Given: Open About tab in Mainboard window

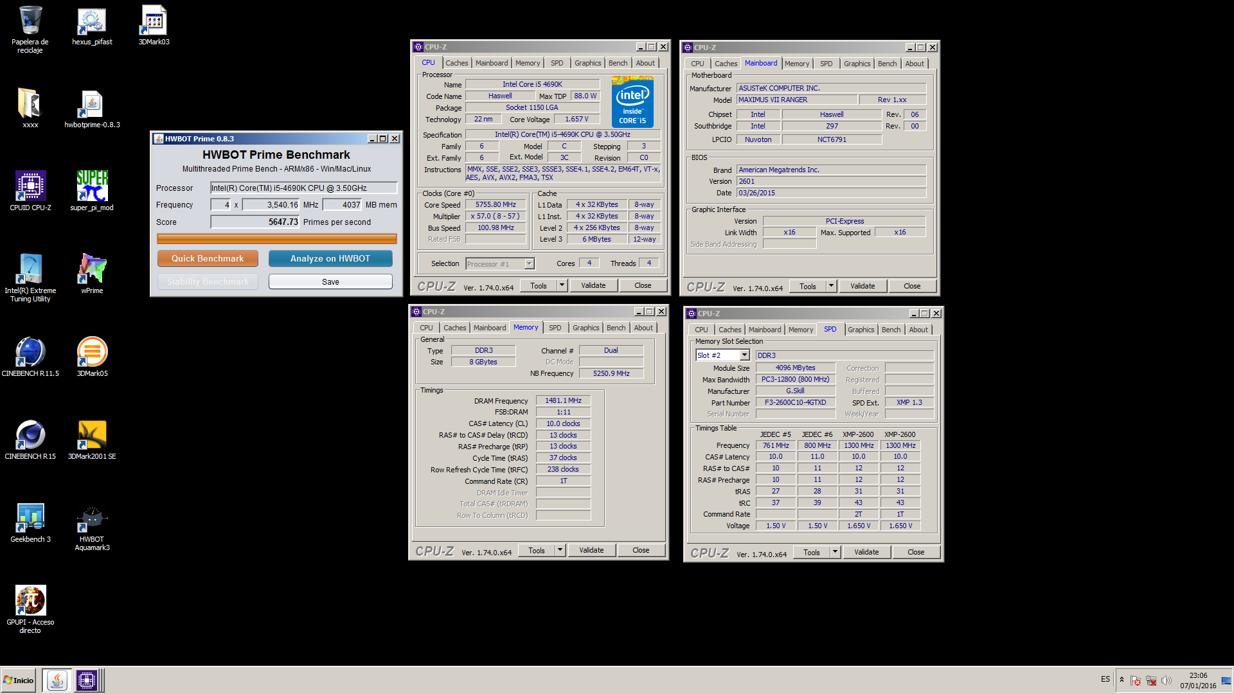Looking at the screenshot, I should [x=914, y=64].
